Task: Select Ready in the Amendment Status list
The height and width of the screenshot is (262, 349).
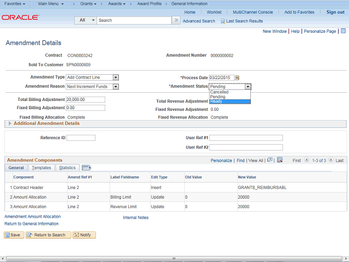Action: point(216,102)
